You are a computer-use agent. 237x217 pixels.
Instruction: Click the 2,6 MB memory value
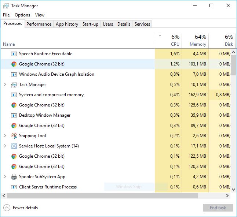point(200,136)
